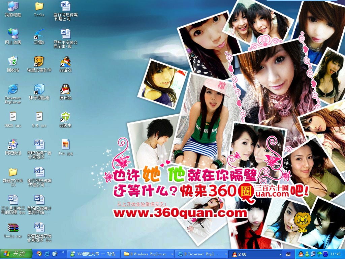Open the QQ游戏 shortcut
345x259 pixels.
tap(65, 61)
